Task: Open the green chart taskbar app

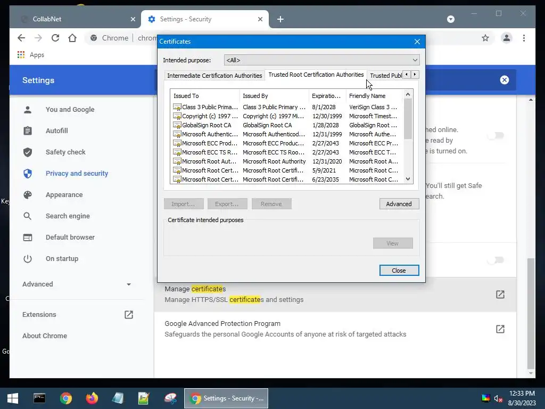Action: [144, 398]
